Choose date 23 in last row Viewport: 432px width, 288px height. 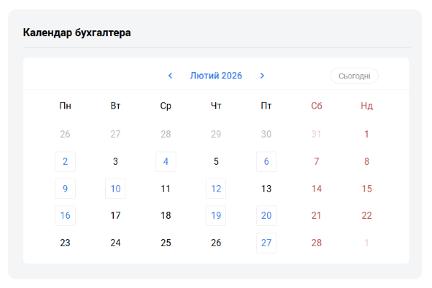[66, 243]
